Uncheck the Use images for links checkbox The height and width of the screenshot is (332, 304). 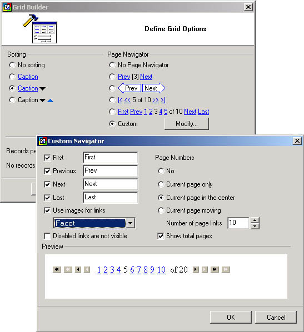47,210
